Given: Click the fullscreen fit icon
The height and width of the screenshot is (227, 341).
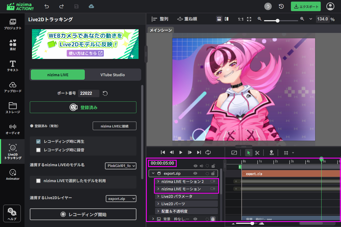Looking at the screenshot, I should pyautogui.click(x=249, y=19).
